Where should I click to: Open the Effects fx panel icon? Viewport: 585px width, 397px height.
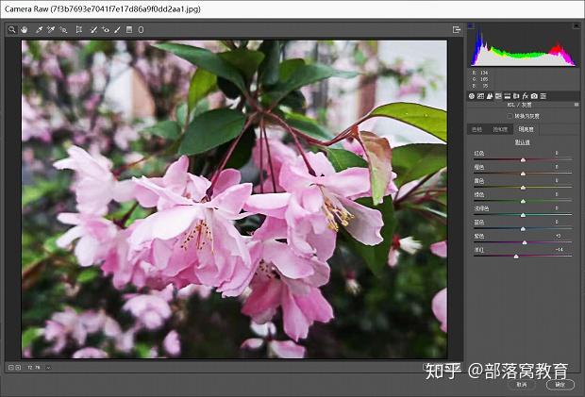(526, 96)
